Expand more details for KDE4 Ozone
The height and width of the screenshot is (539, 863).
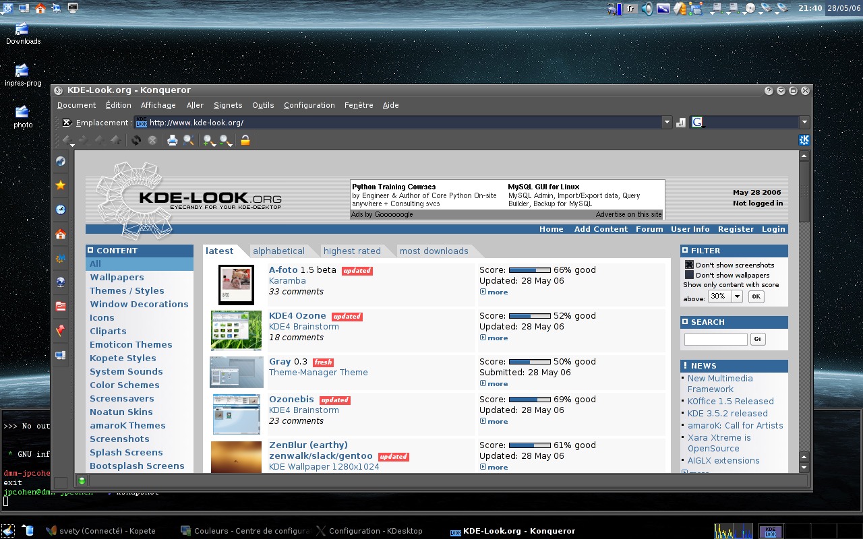point(494,338)
